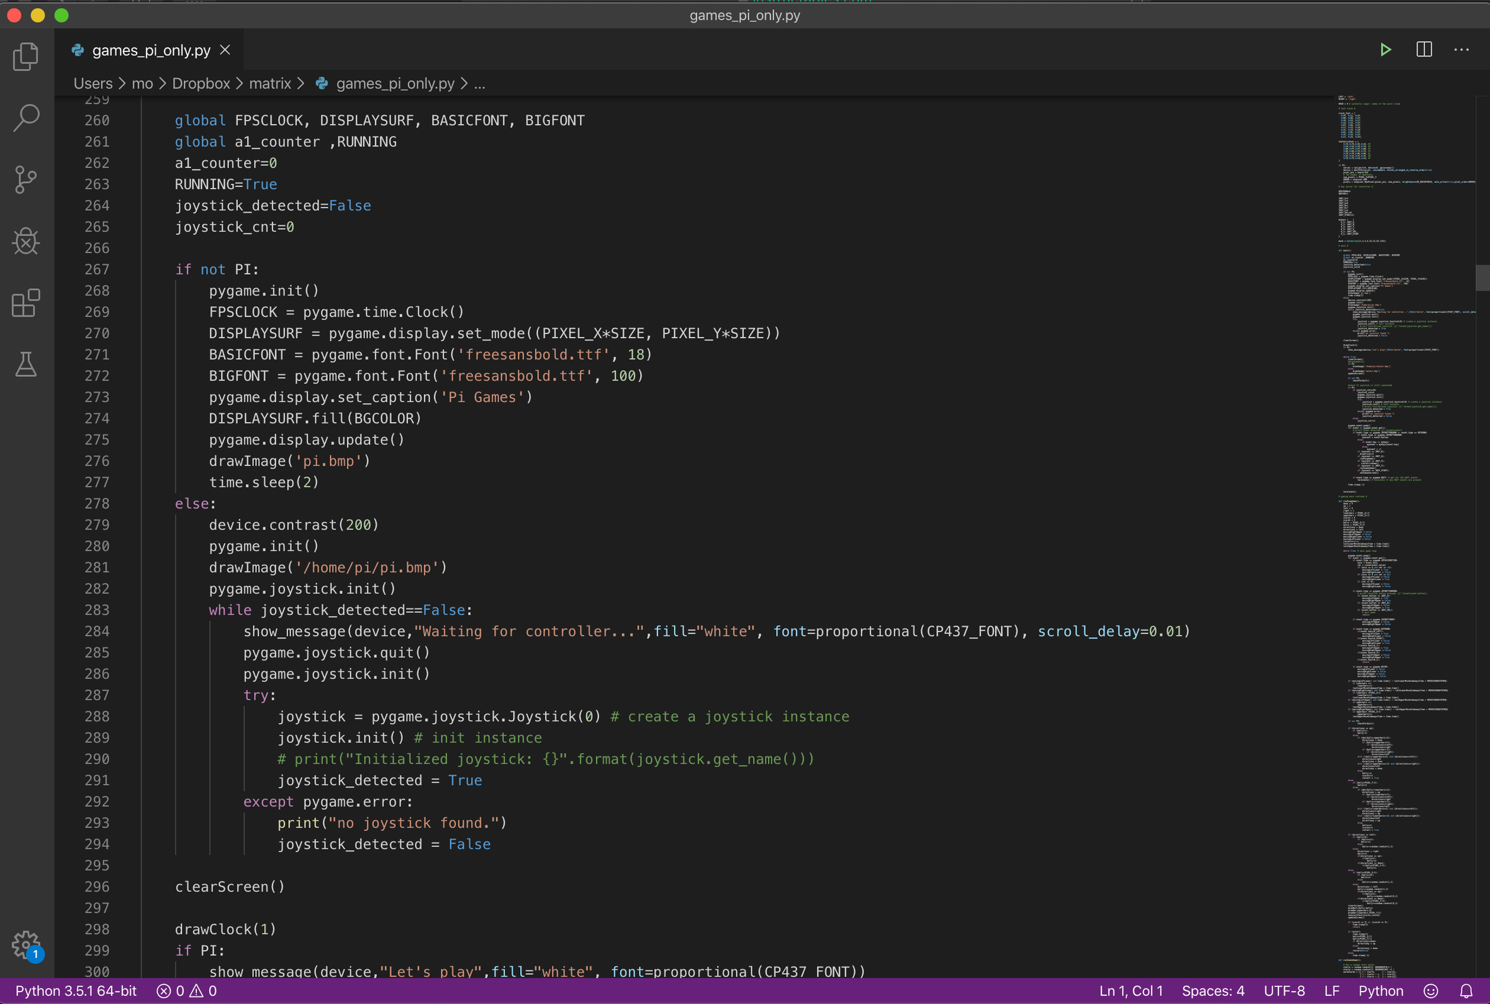Open the Debug bug icon panel
Screen dimensions: 1490x1004
tap(25, 242)
